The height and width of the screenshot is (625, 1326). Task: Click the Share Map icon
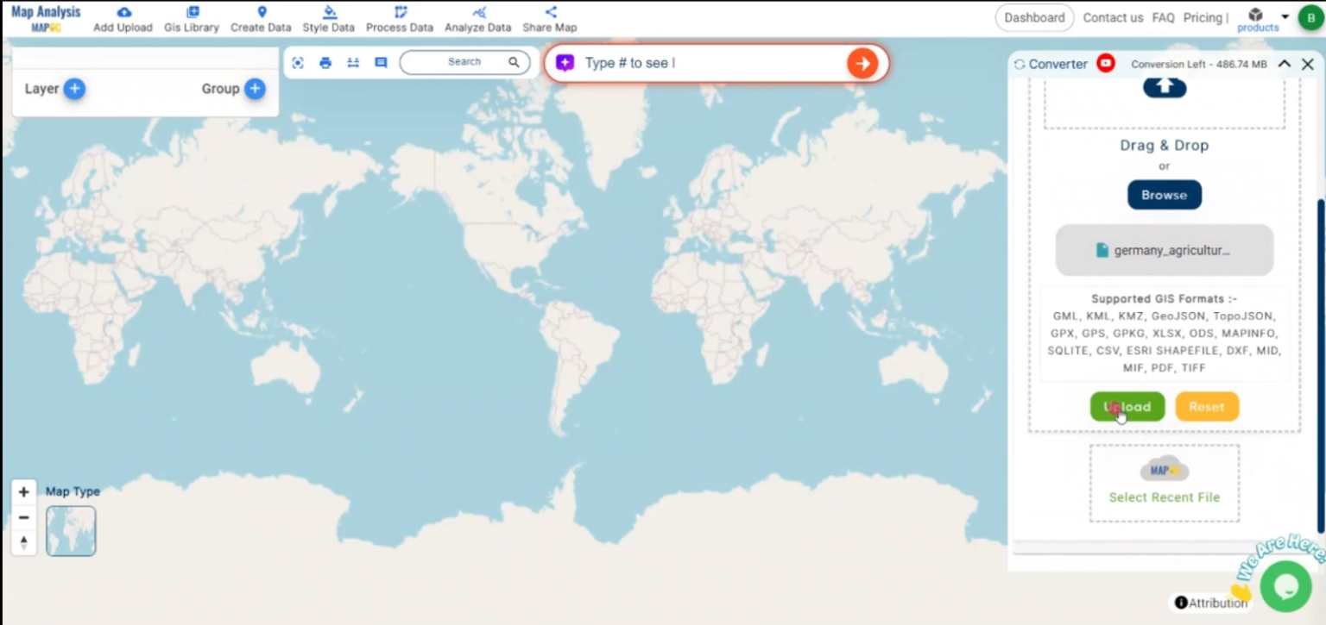(549, 17)
